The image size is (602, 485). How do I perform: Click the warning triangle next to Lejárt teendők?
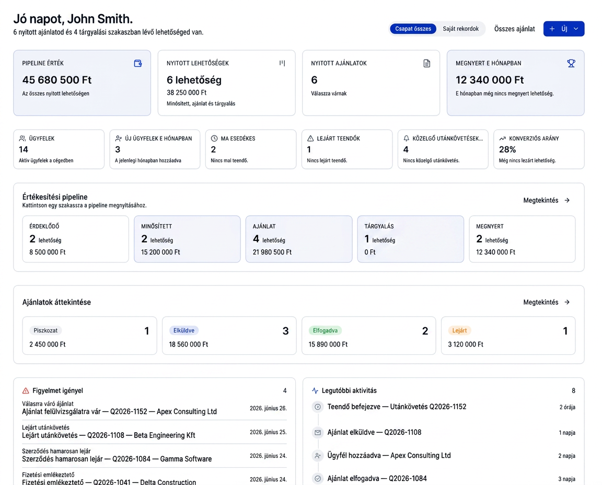point(310,138)
